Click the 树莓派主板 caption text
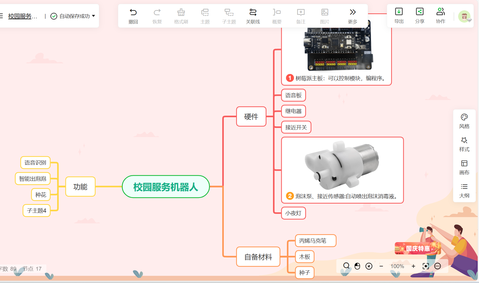Image resolution: width=479 pixels, height=283 pixels. coord(341,78)
